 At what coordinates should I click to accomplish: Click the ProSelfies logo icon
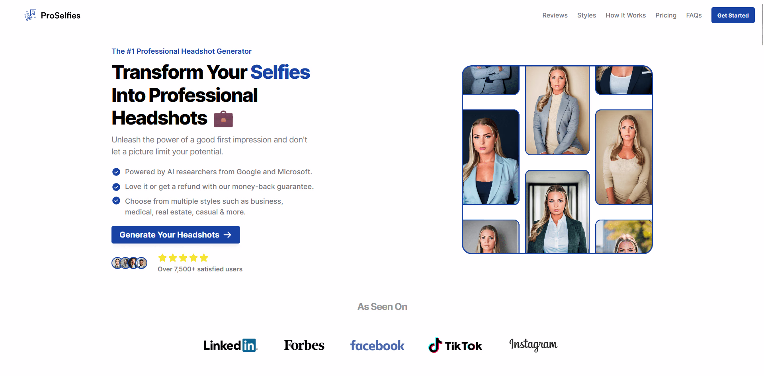pos(30,15)
